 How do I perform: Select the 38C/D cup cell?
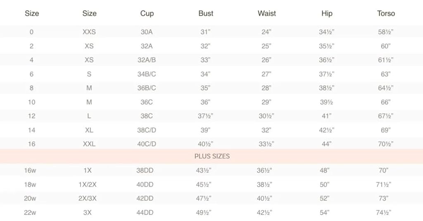click(x=147, y=130)
